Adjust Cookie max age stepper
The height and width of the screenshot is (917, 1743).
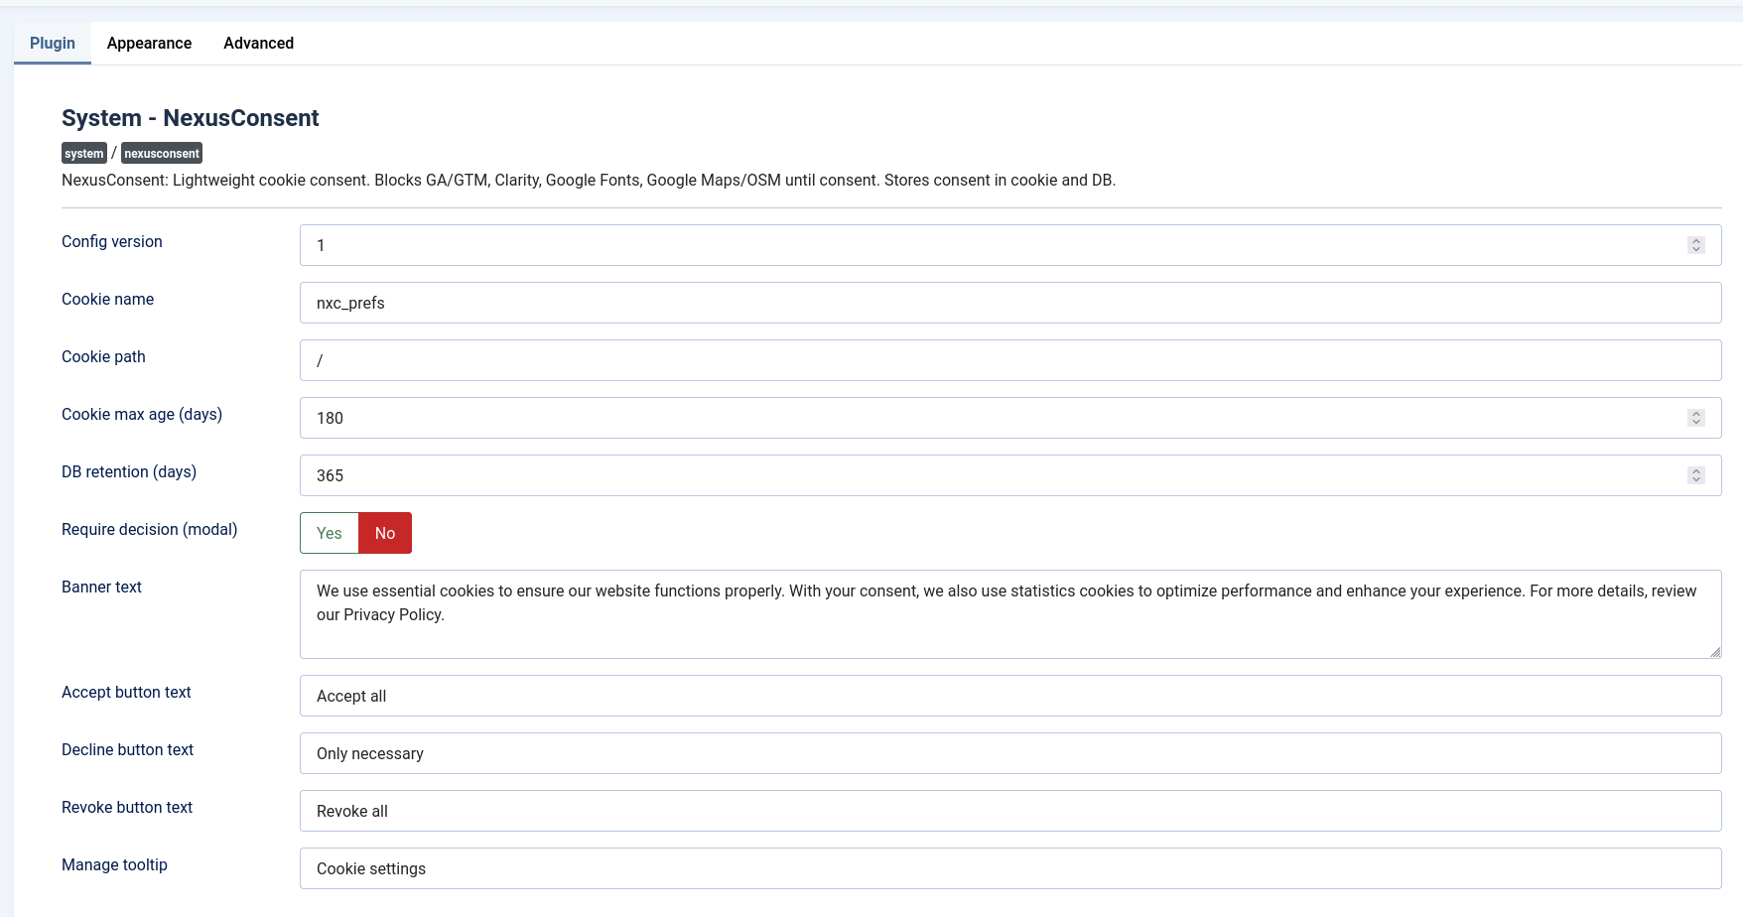tap(1695, 418)
